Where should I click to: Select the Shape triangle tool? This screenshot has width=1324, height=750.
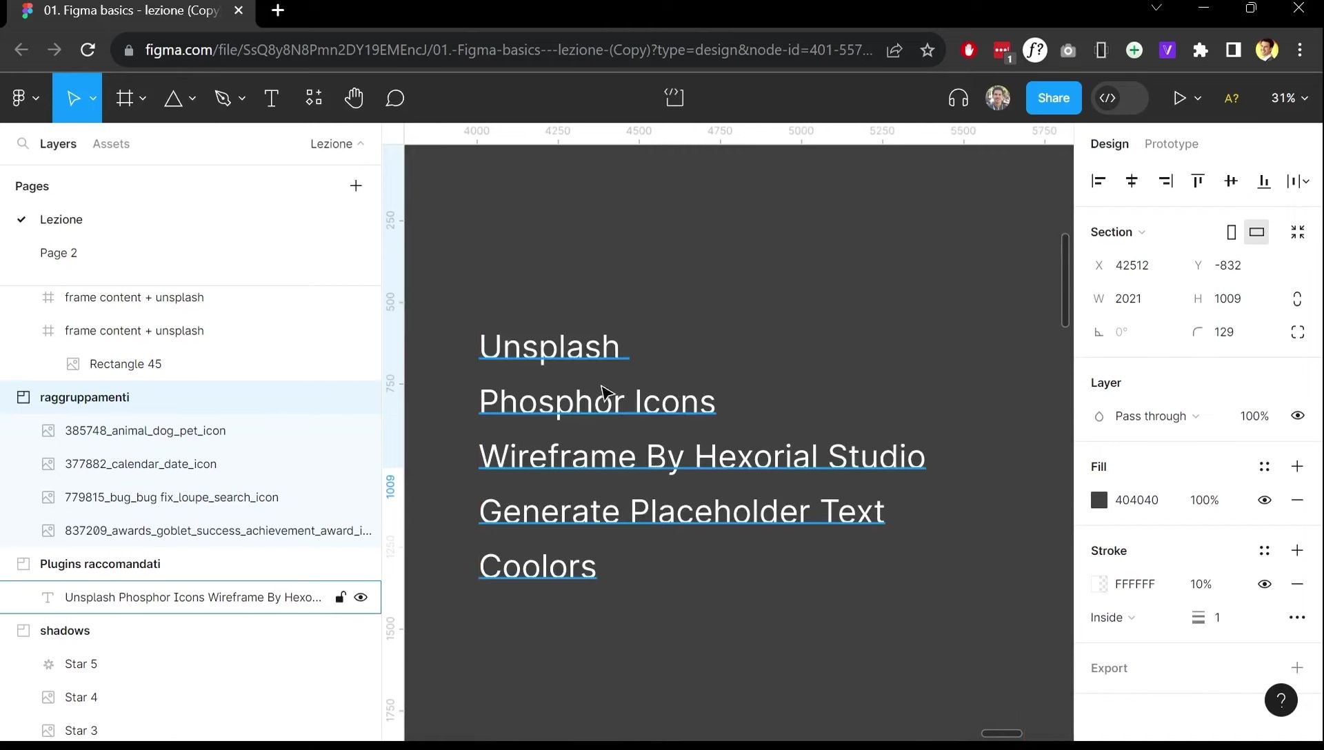pos(173,99)
